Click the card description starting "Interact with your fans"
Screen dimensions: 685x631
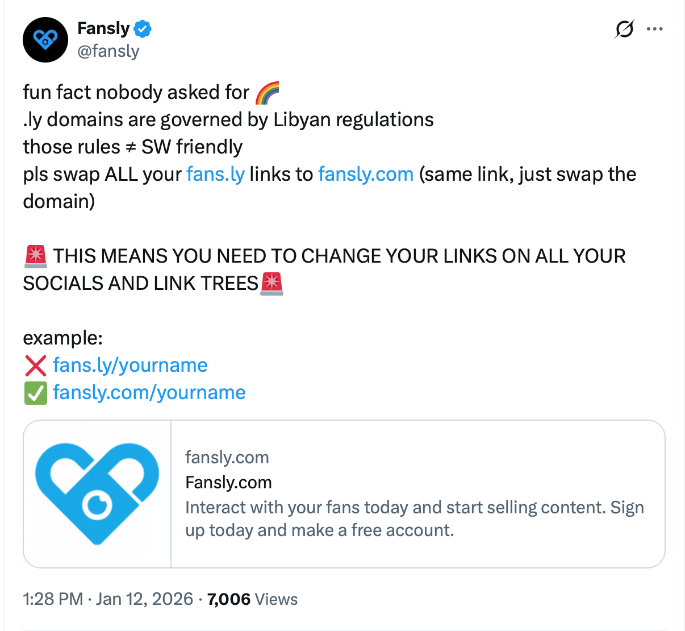click(x=414, y=518)
